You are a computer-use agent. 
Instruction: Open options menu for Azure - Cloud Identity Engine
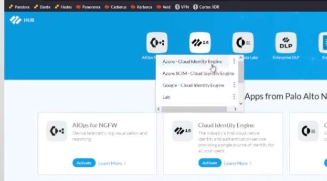click(x=234, y=61)
